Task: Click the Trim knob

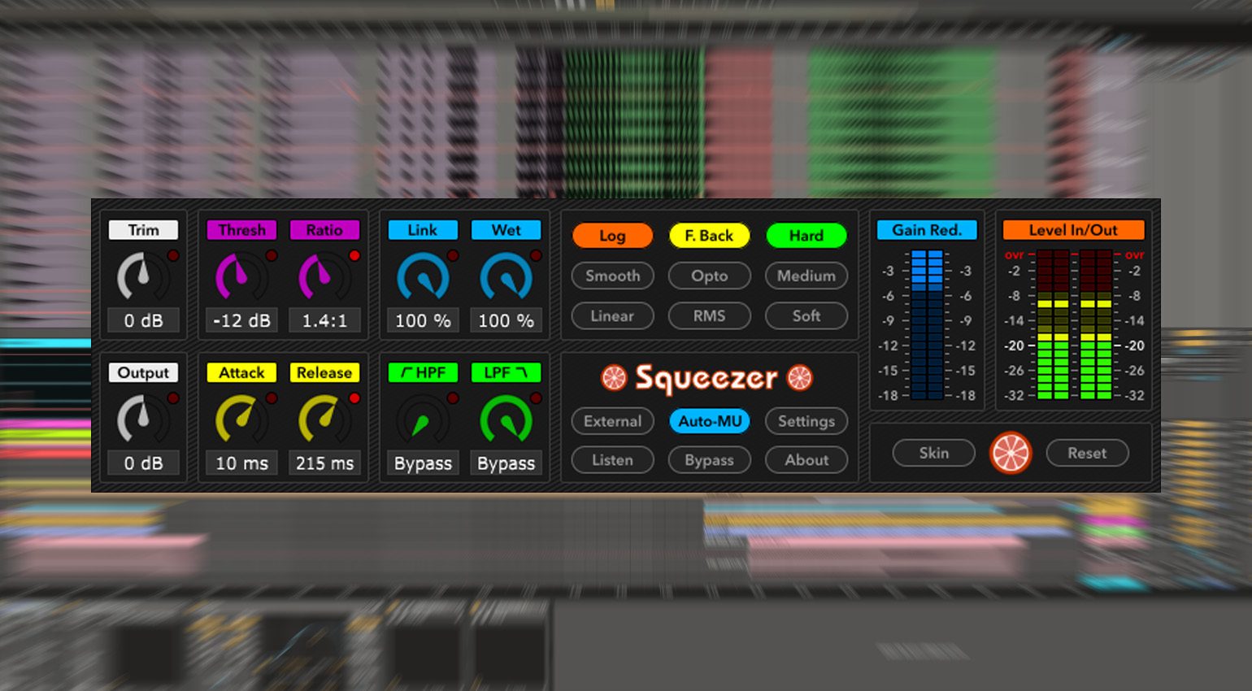Action: [x=143, y=276]
